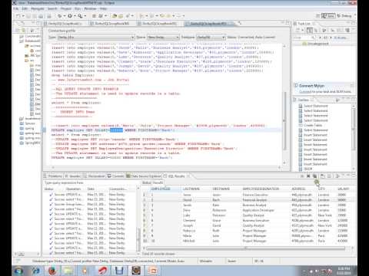Switch to the Data Source Explorer tab
This screenshot has height=276, width=369.
[144, 176]
